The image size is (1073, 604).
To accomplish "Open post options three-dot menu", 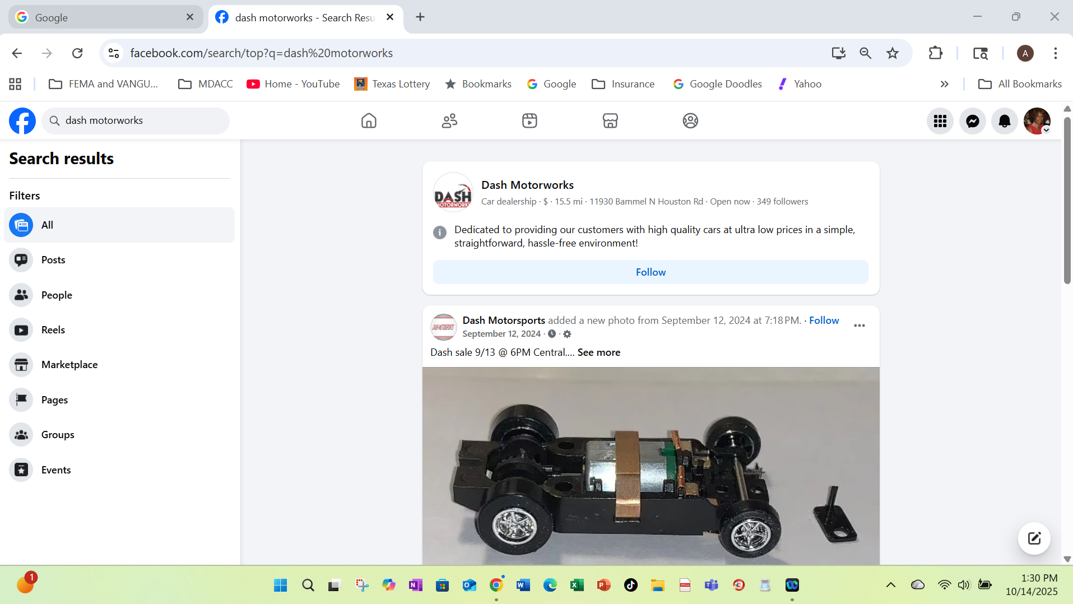I will click(x=859, y=326).
